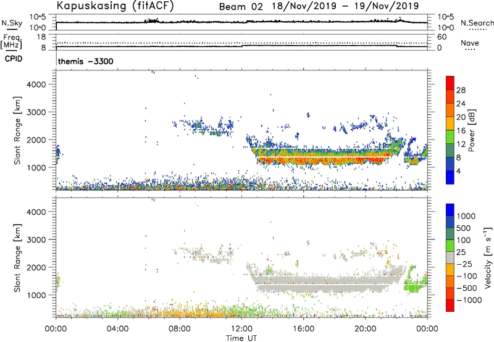Click the -1000 label on velocity colorbar
The width and height of the screenshot is (494, 342).
[469, 300]
